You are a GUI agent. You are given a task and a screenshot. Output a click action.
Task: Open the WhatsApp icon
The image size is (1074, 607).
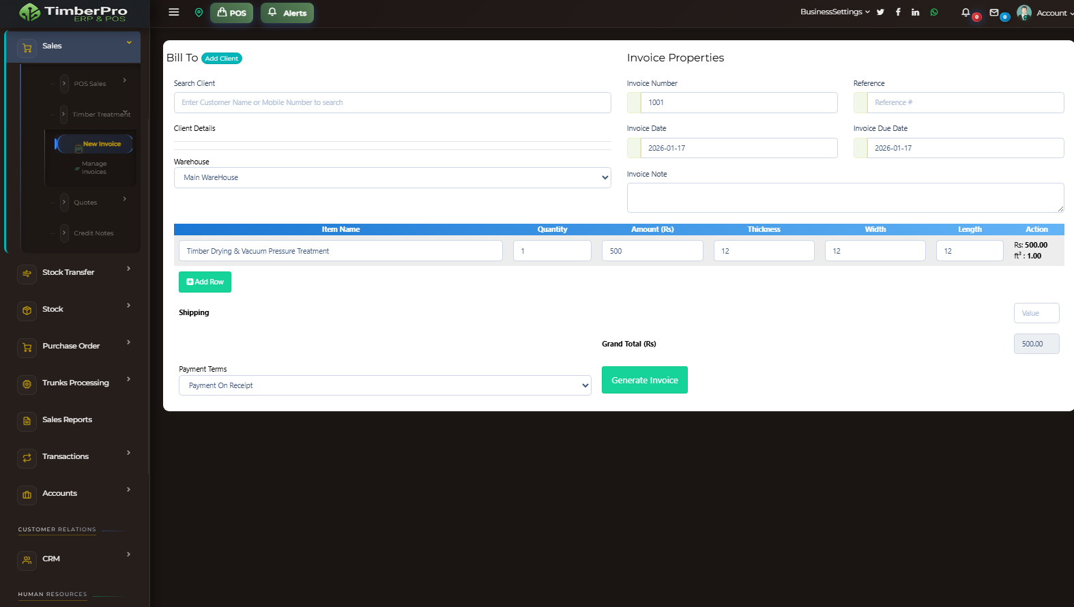(x=934, y=12)
